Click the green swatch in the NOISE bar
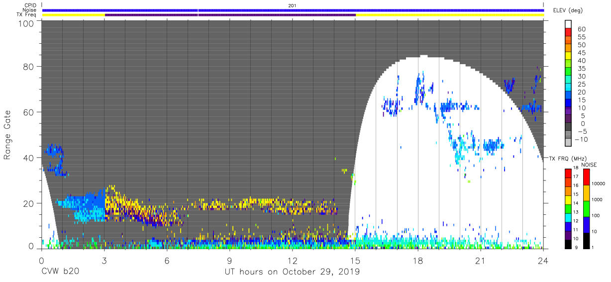 coord(587,208)
